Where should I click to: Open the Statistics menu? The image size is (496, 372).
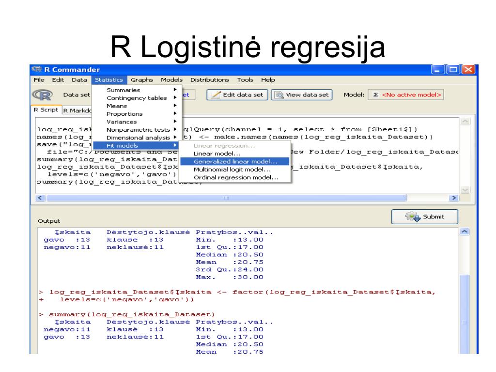(x=109, y=80)
